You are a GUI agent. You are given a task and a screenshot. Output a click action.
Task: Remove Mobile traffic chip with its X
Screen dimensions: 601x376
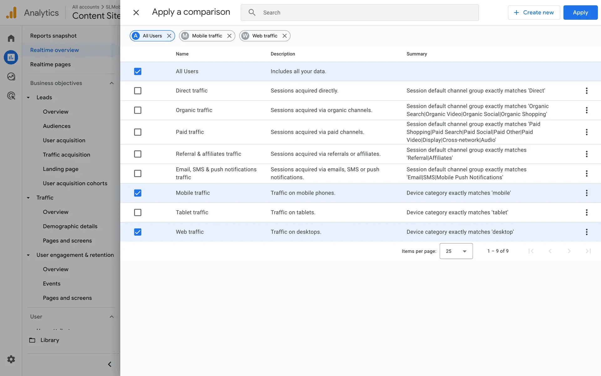229,36
